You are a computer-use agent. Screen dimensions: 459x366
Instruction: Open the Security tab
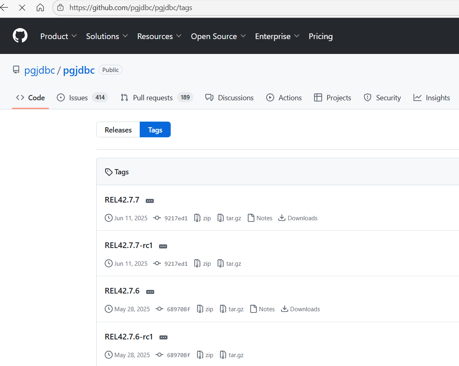(x=382, y=98)
